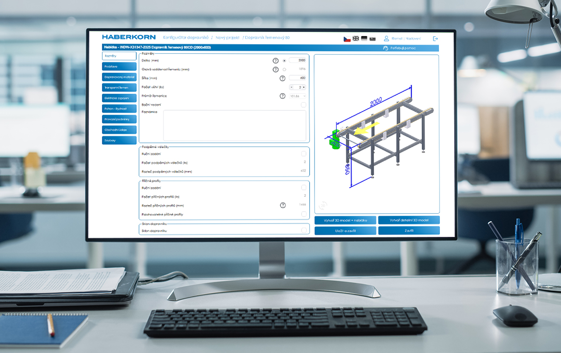The height and width of the screenshot is (353, 561).
Task: Show help tooltip for Šířka (mm)
Action: (283, 78)
